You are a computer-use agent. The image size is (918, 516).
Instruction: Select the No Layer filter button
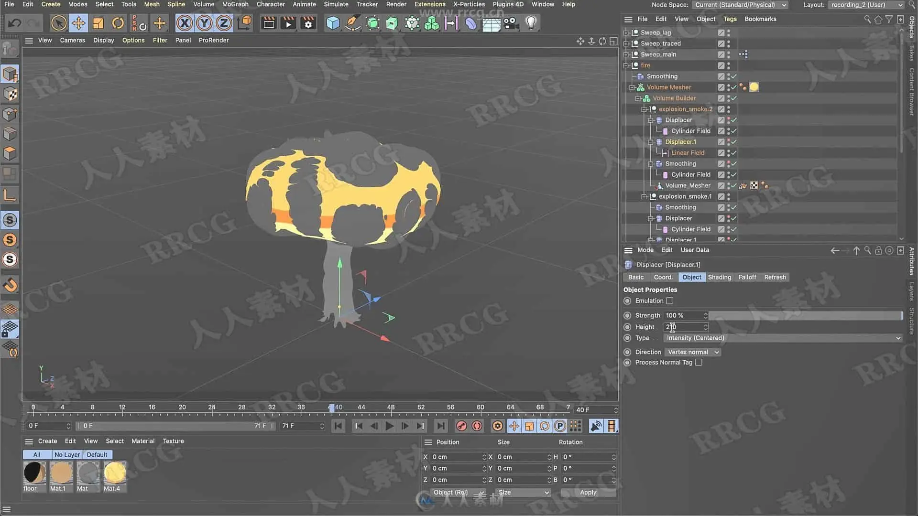(x=67, y=455)
